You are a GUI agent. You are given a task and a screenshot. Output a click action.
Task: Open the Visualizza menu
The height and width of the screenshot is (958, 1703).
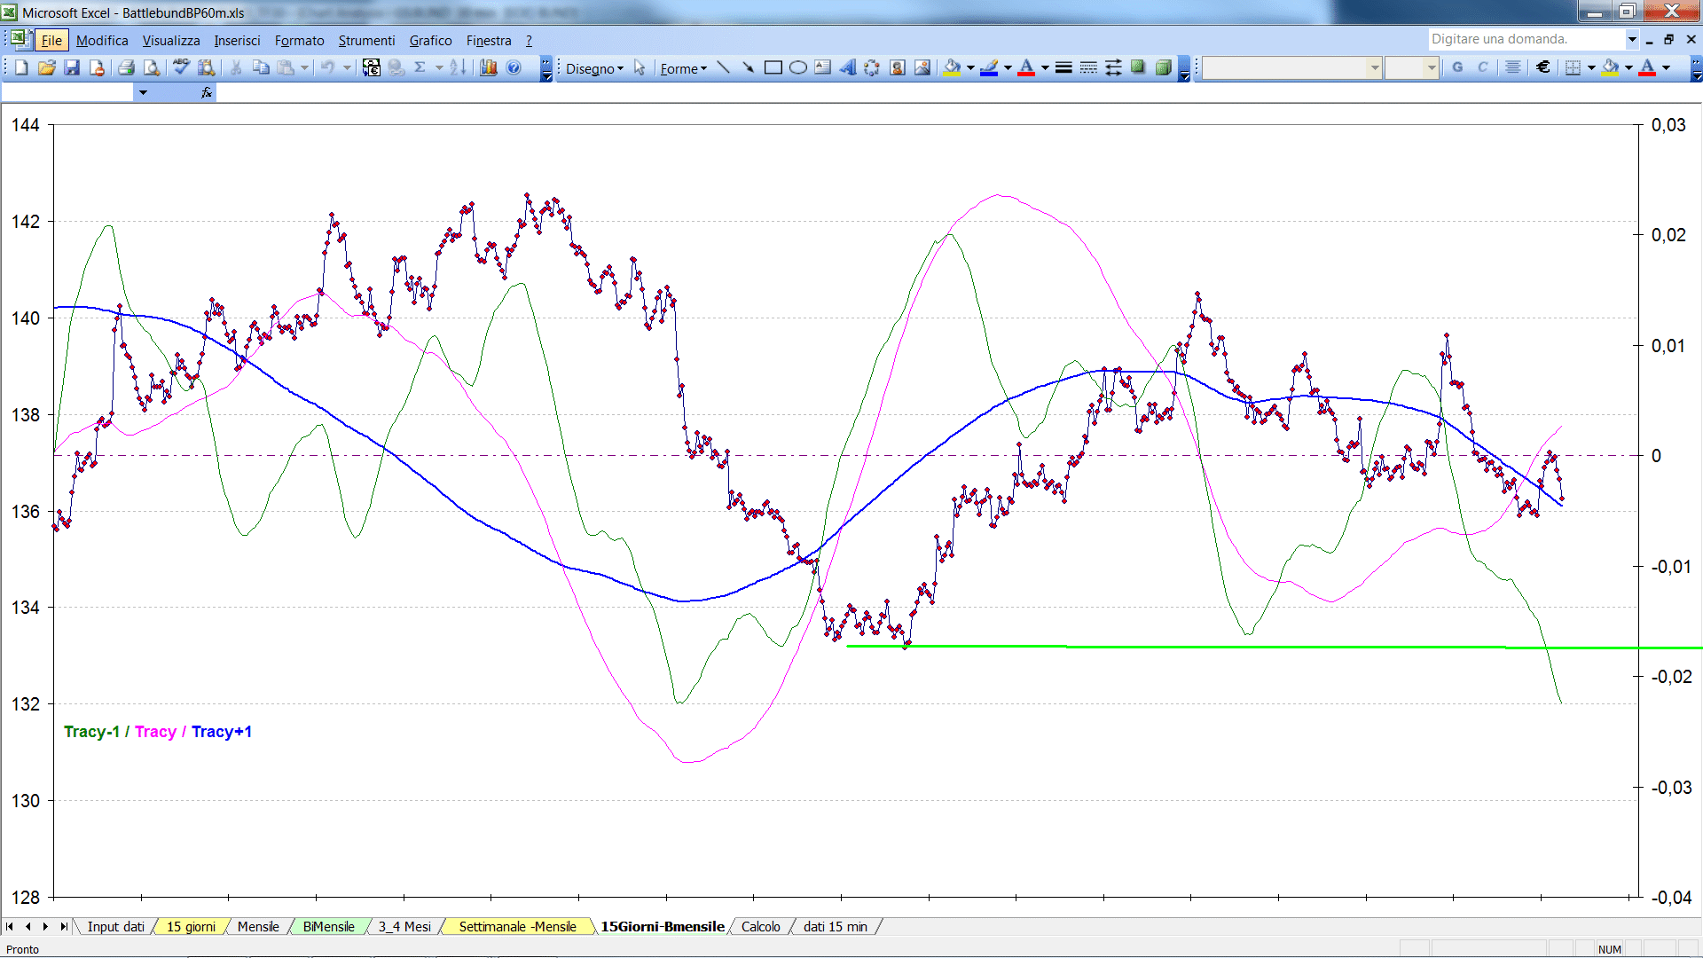[x=171, y=40]
